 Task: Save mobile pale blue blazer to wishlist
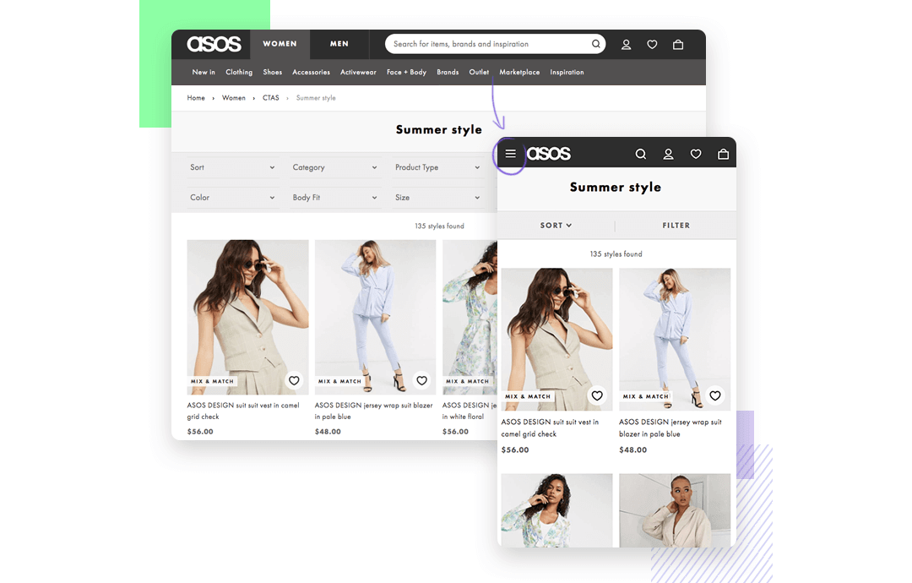(x=715, y=395)
